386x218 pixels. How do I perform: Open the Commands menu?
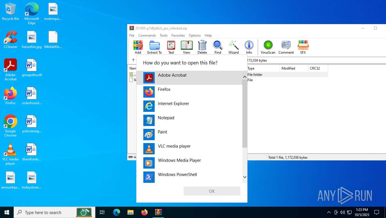tap(147, 35)
